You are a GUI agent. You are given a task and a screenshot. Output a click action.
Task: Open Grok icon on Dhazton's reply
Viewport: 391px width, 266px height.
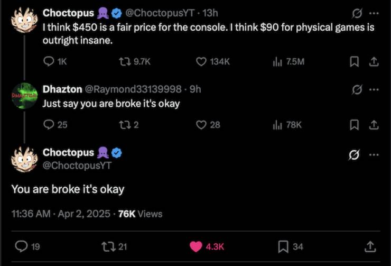pyautogui.click(x=357, y=89)
